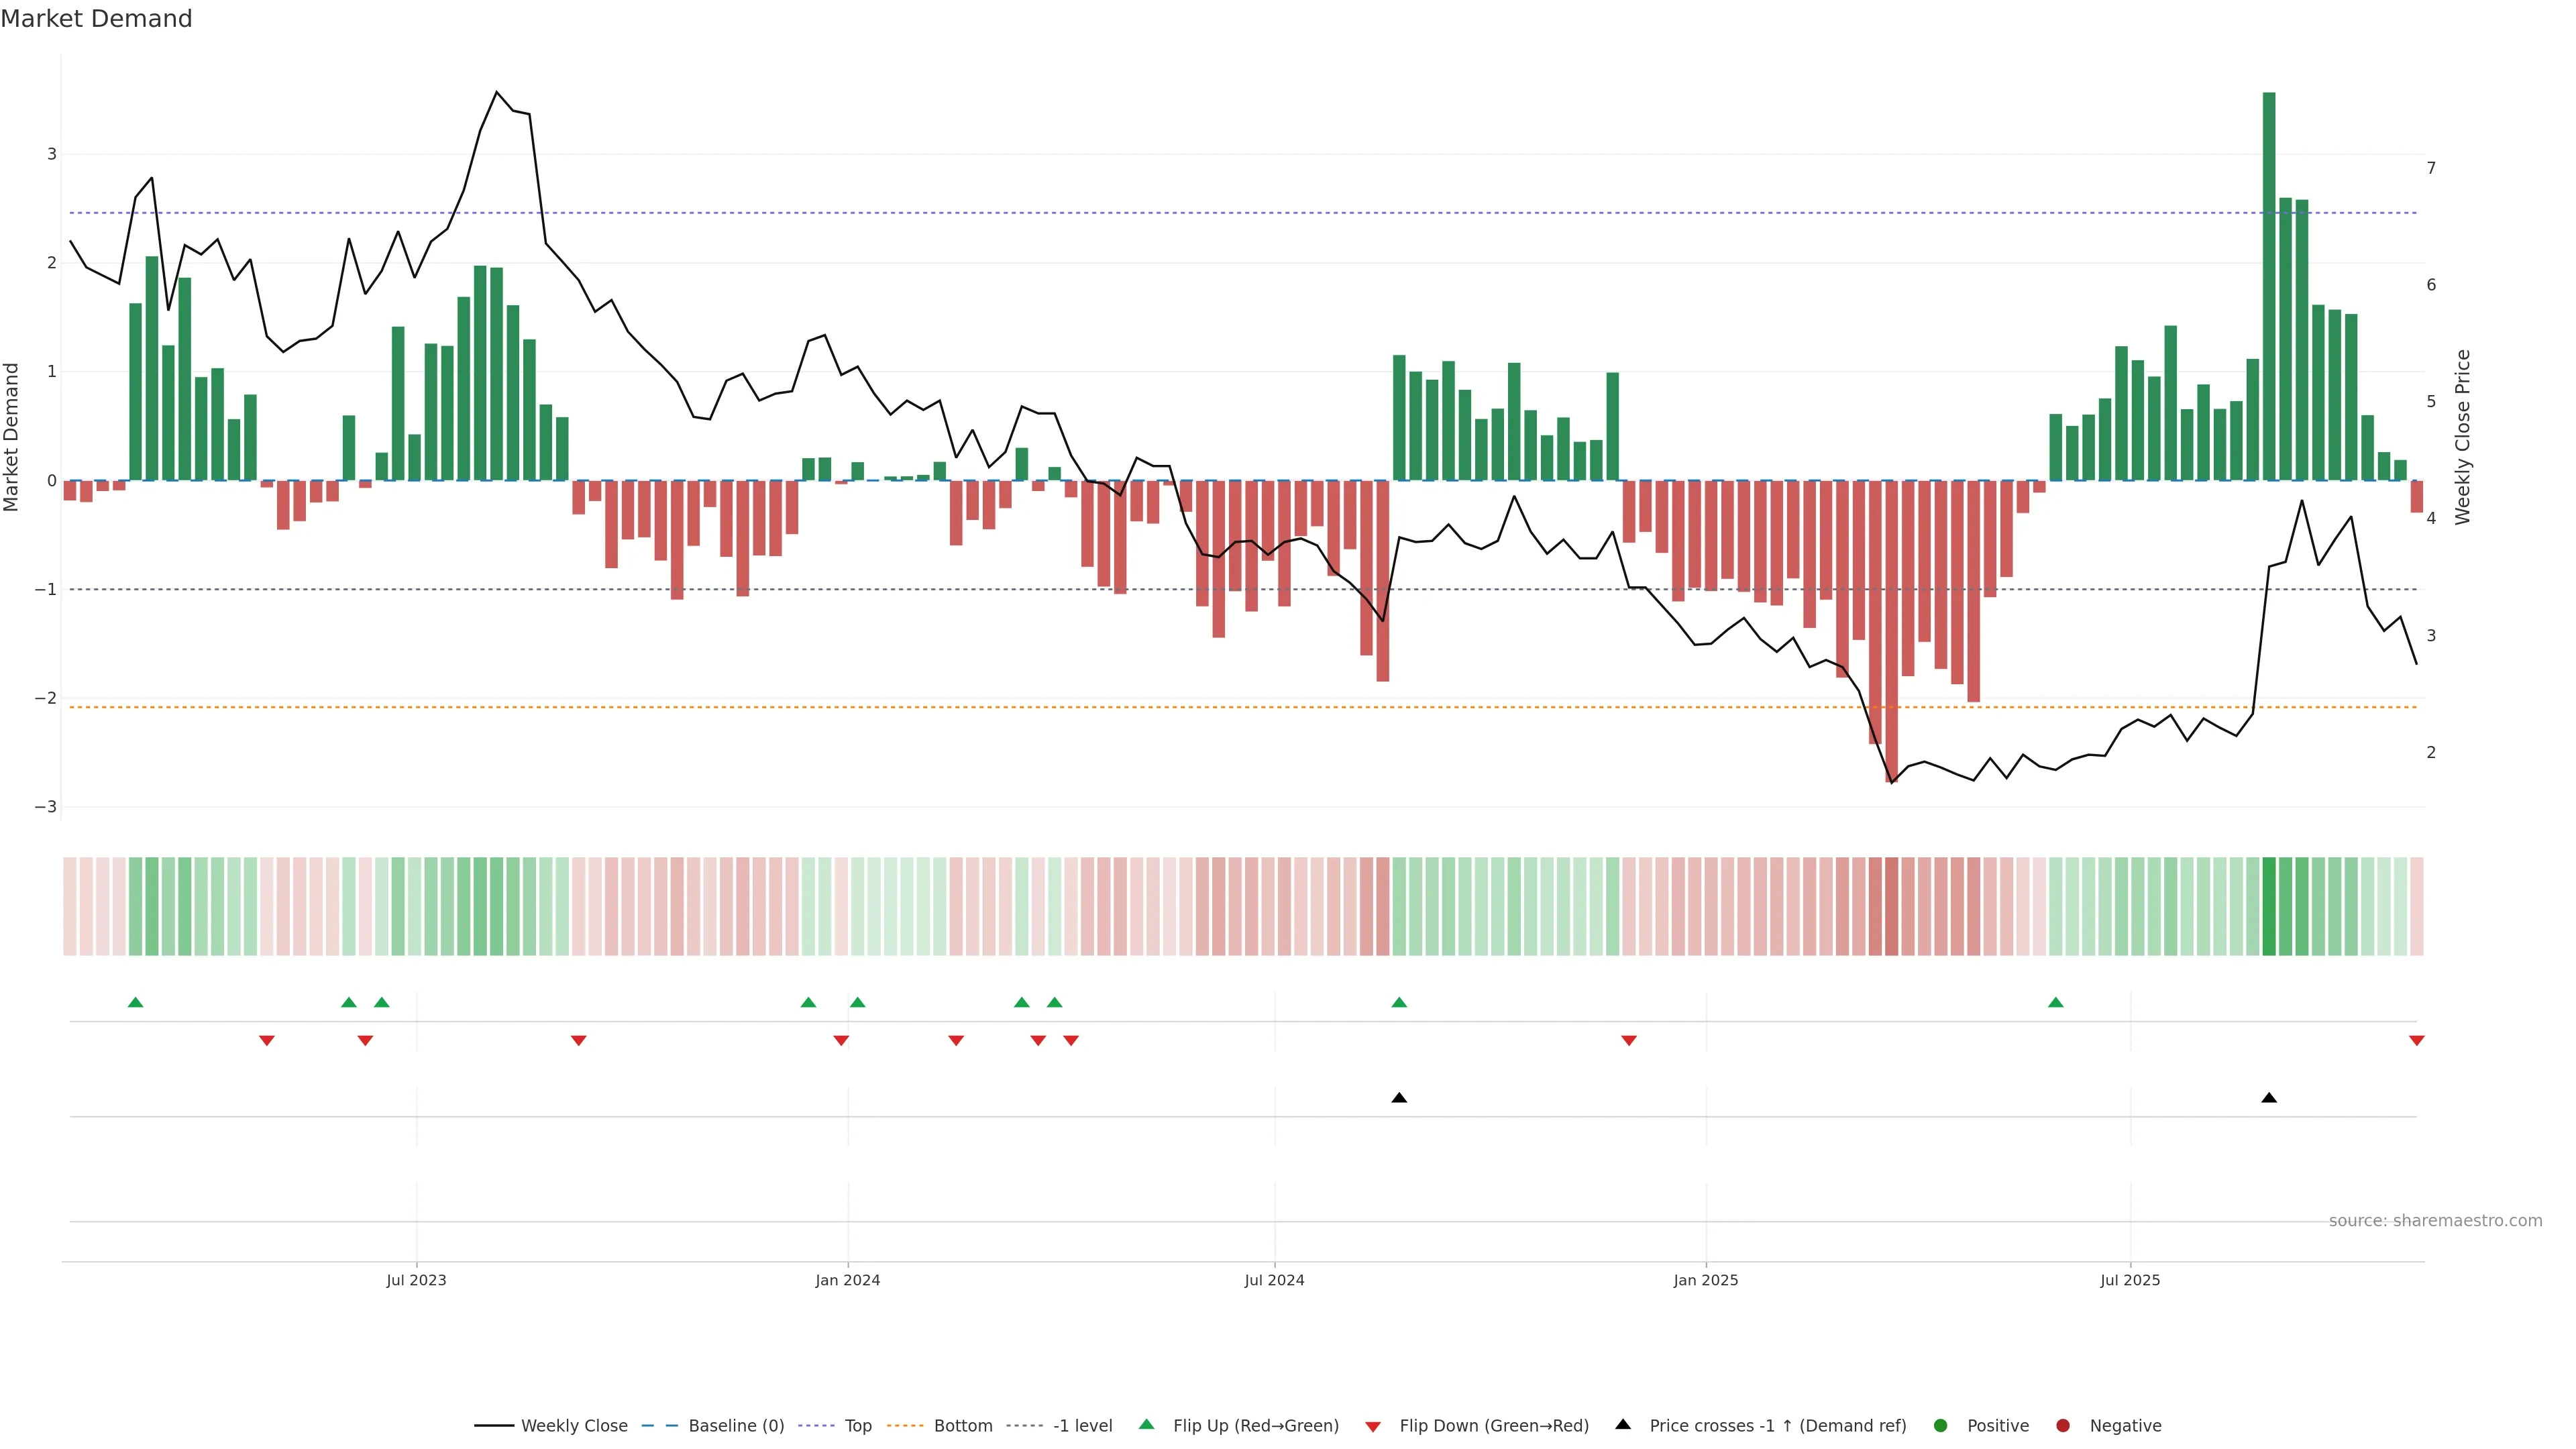The image size is (2576, 1449).
Task: Click the Market Demand chart title
Action: pos(96,19)
